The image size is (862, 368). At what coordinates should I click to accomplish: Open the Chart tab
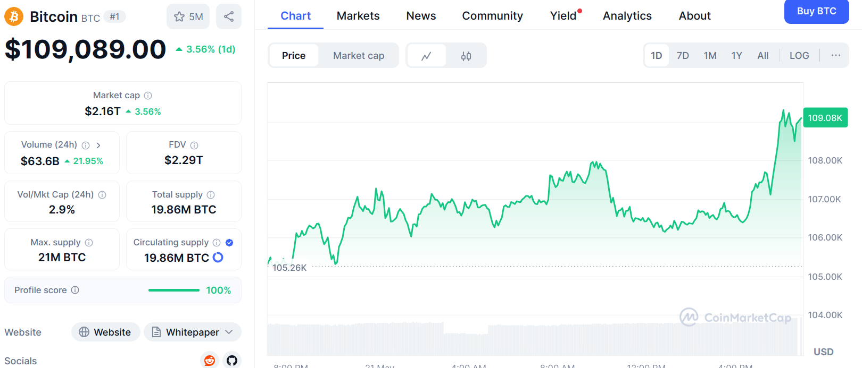296,16
